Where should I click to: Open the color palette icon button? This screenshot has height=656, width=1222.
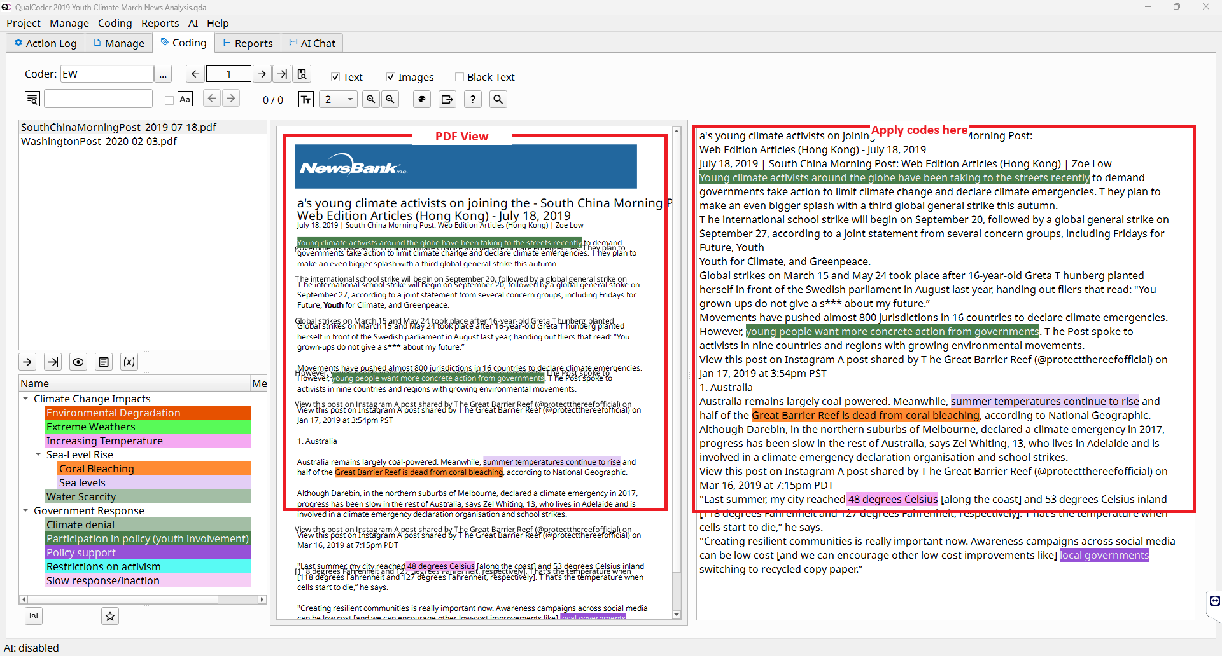(422, 99)
